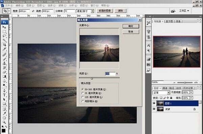Select the Move tool in the toolbox

(x=4, y=27)
